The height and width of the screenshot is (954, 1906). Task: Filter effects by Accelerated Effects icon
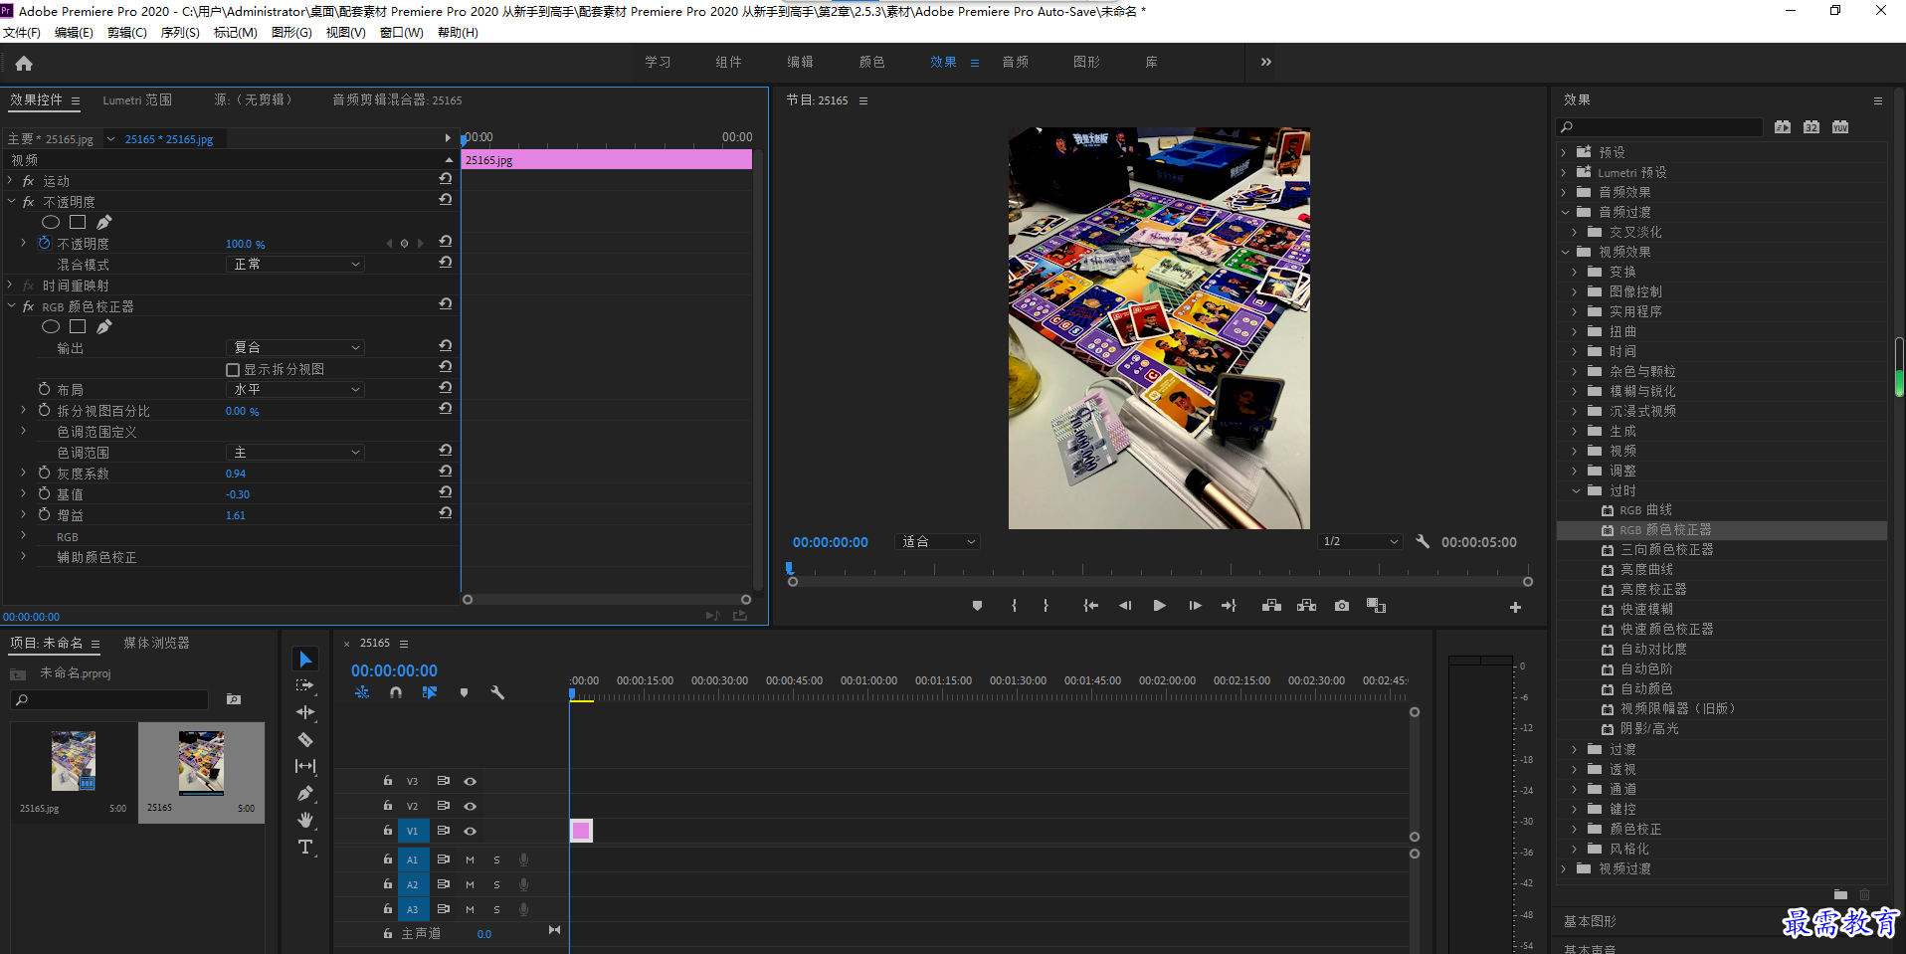pyautogui.click(x=1783, y=127)
